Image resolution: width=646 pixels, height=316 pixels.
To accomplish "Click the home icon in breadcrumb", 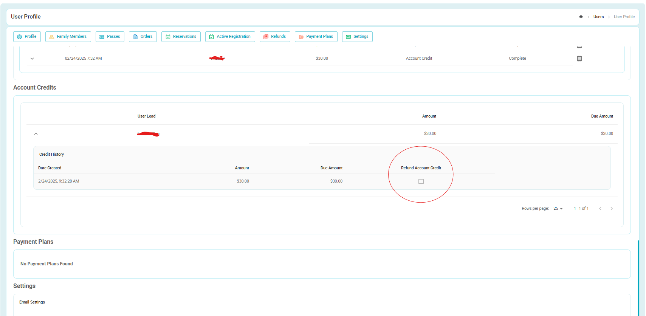I will tap(581, 17).
